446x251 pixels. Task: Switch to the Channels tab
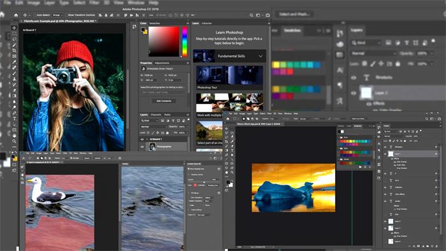[x=156, y=115]
